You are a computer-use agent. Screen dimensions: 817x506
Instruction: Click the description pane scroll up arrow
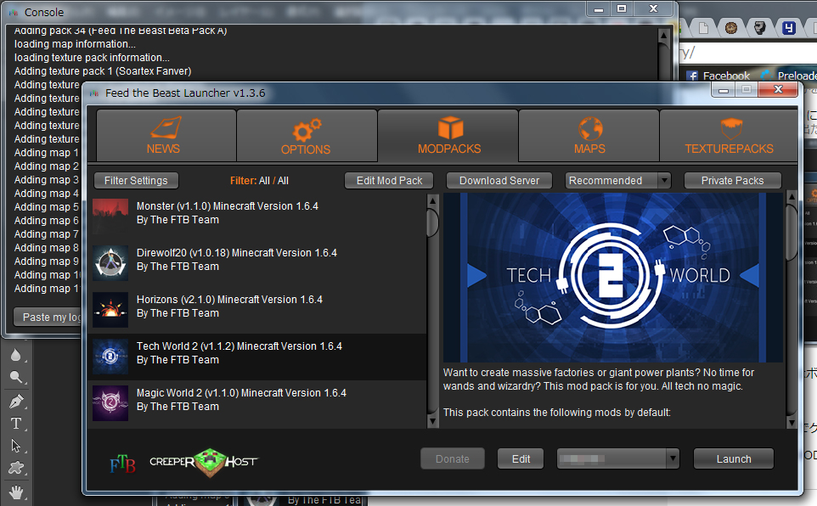792,197
